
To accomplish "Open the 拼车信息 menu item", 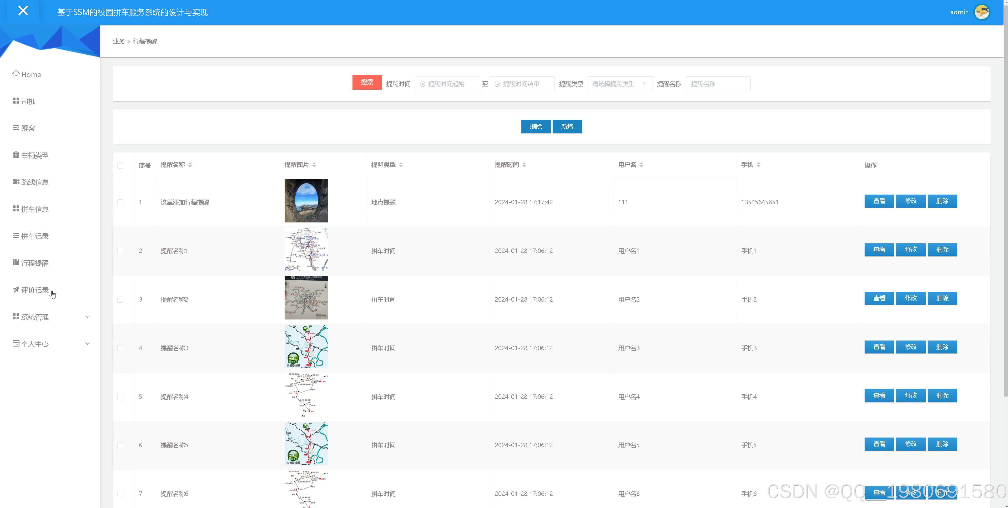I will coord(34,209).
